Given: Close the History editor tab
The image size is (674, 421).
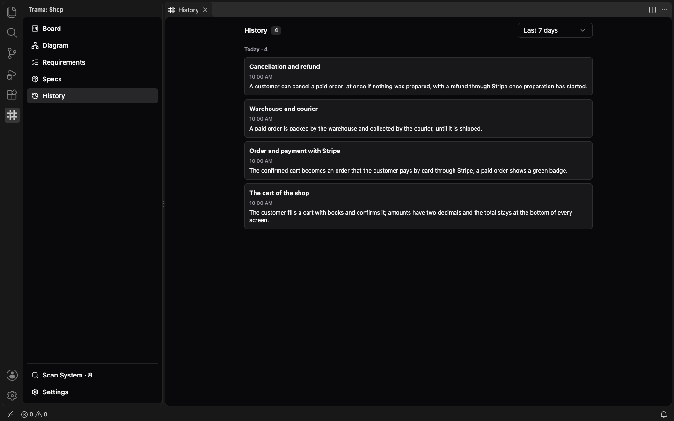Looking at the screenshot, I should (x=205, y=10).
